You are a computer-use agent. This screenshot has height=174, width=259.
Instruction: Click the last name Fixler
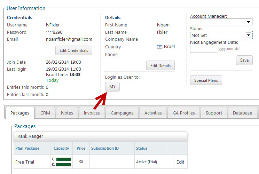(x=162, y=32)
